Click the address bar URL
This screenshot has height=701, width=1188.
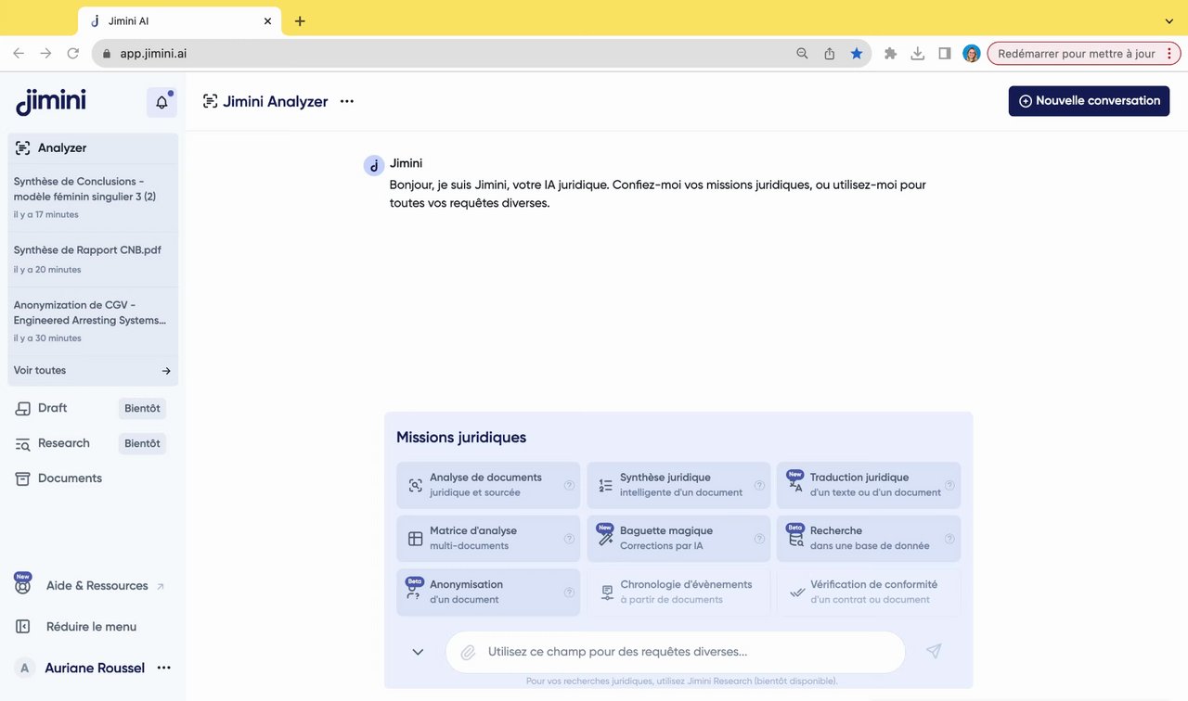pyautogui.click(x=153, y=54)
